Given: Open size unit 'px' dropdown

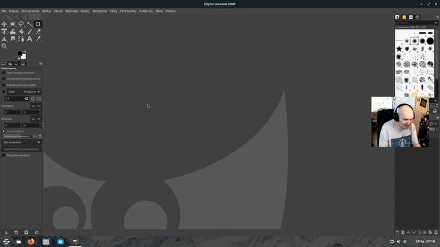Looking at the screenshot, I should [36, 119].
